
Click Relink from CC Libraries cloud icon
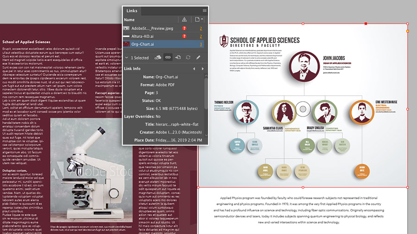pyautogui.click(x=158, y=57)
